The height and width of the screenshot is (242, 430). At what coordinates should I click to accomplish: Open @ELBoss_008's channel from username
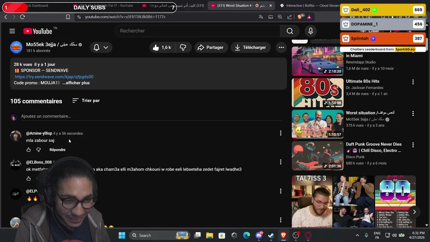point(39,162)
